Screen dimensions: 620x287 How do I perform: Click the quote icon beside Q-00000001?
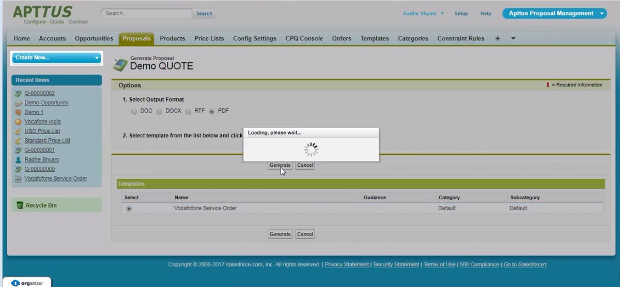(x=19, y=150)
